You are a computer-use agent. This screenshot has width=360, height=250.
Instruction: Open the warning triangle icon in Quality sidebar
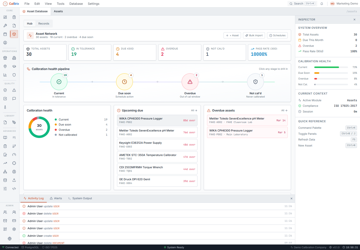(x=14, y=90)
